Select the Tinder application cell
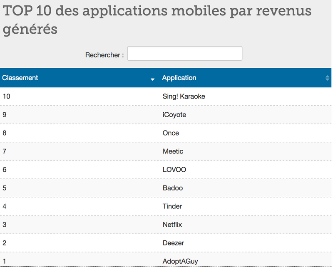333x267 pixels. 246,206
